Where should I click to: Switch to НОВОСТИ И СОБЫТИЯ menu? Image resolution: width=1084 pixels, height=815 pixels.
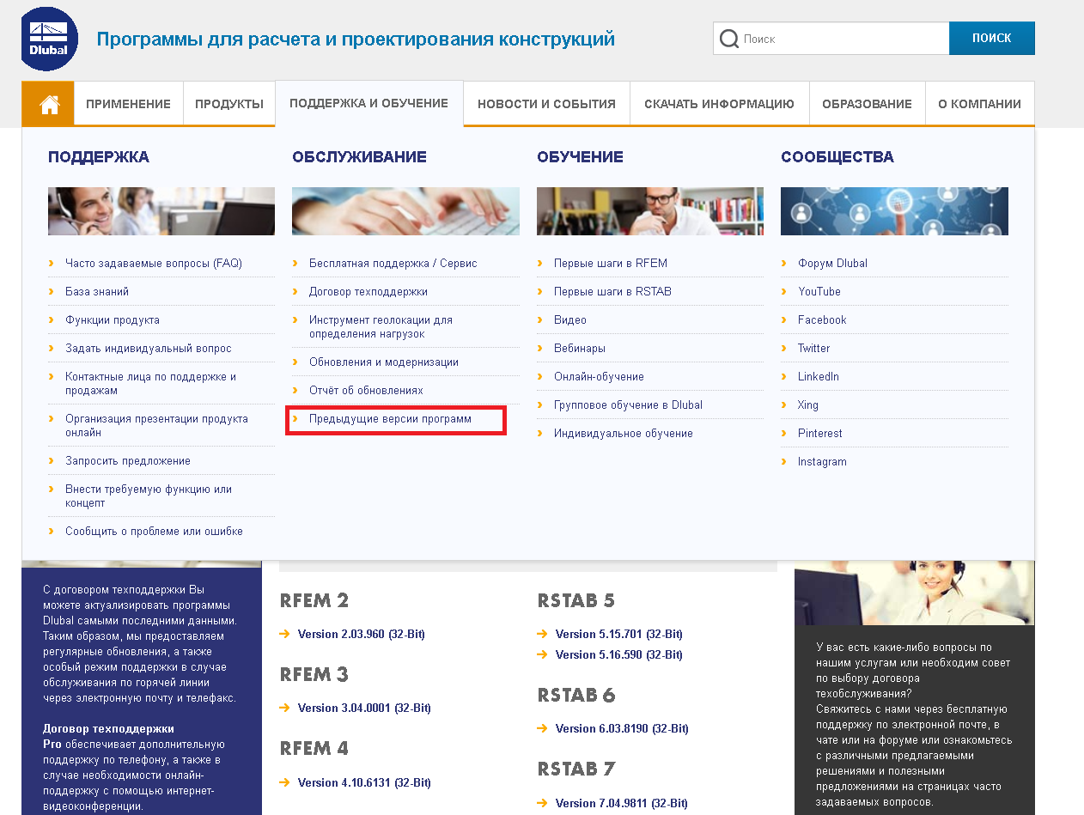(x=546, y=102)
